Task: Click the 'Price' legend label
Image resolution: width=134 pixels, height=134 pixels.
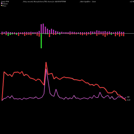Action: (4, 6)
